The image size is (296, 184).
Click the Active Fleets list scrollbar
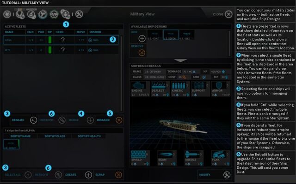coord(121,73)
